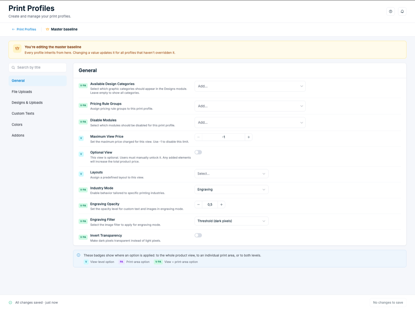Click the Master baseline breadcrumb

(x=64, y=29)
